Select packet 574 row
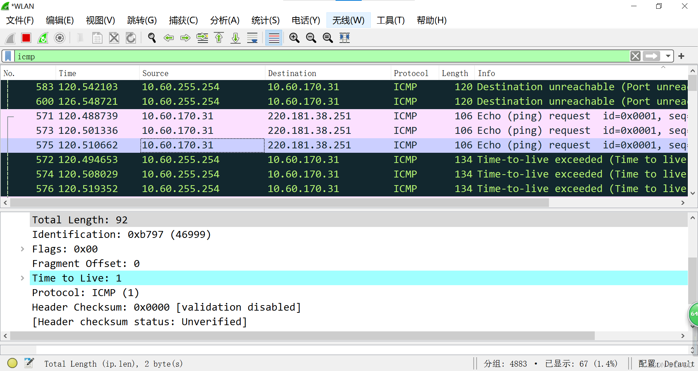 click(344, 174)
